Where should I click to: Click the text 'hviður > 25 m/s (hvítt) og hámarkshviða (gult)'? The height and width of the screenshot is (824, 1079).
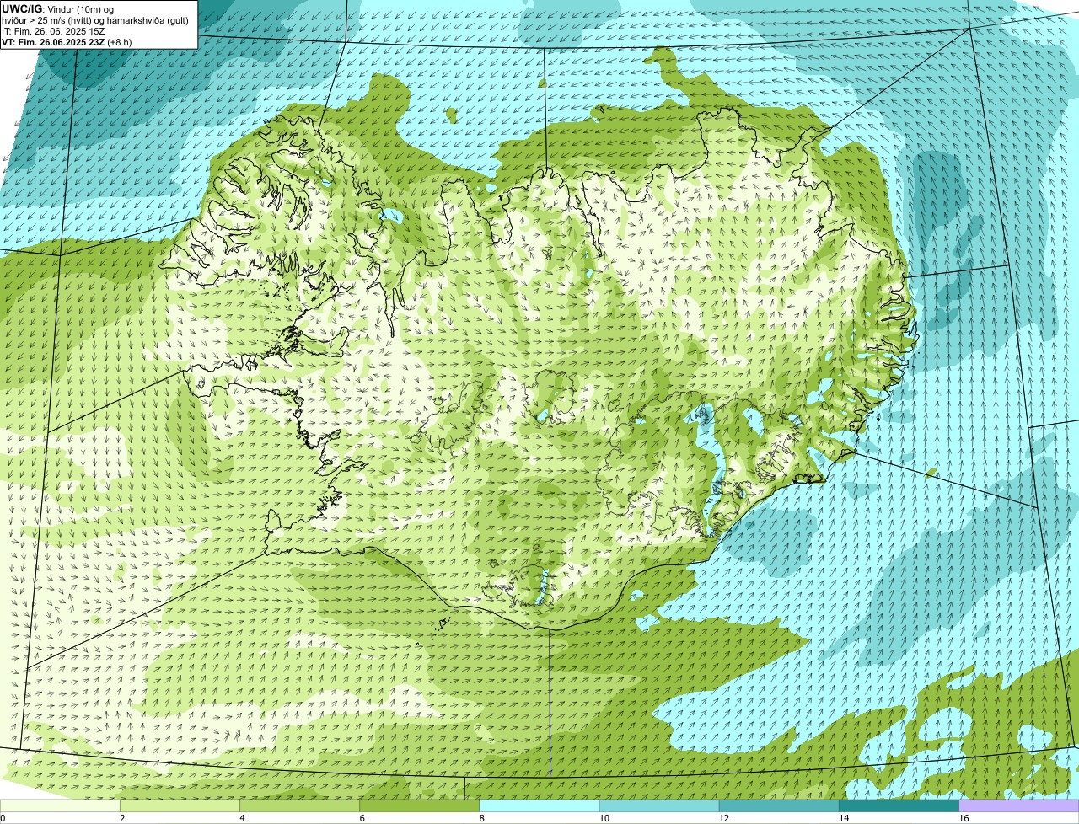[x=95, y=20]
